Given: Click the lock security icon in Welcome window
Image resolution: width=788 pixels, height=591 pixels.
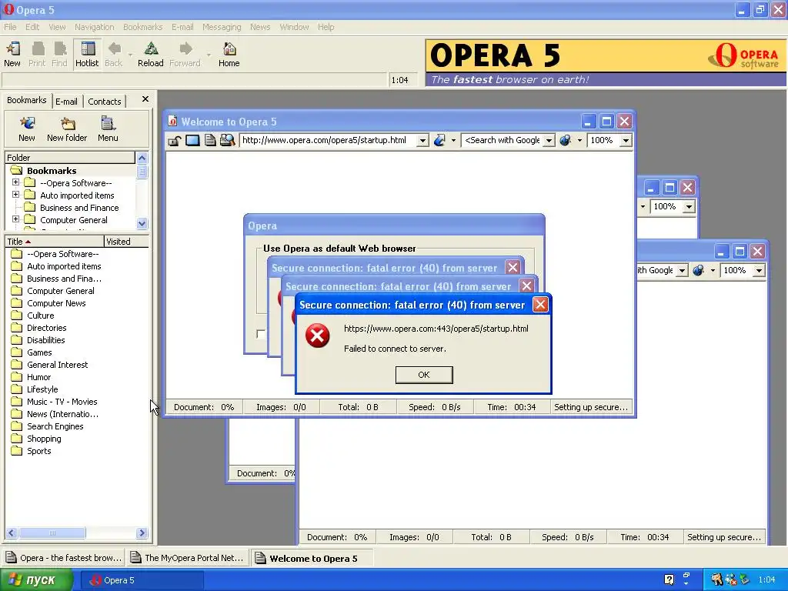Looking at the screenshot, I should pyautogui.click(x=175, y=140).
